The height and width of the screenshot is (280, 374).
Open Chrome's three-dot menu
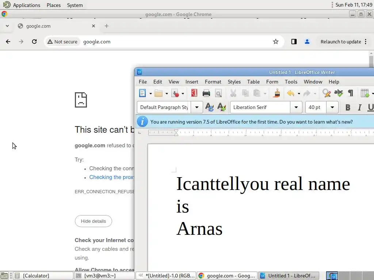[x=366, y=42]
